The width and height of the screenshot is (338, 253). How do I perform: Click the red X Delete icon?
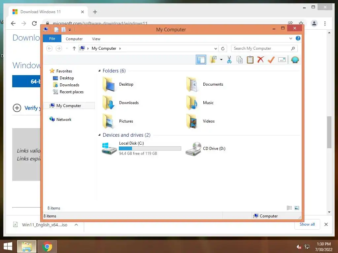pyautogui.click(x=260, y=60)
